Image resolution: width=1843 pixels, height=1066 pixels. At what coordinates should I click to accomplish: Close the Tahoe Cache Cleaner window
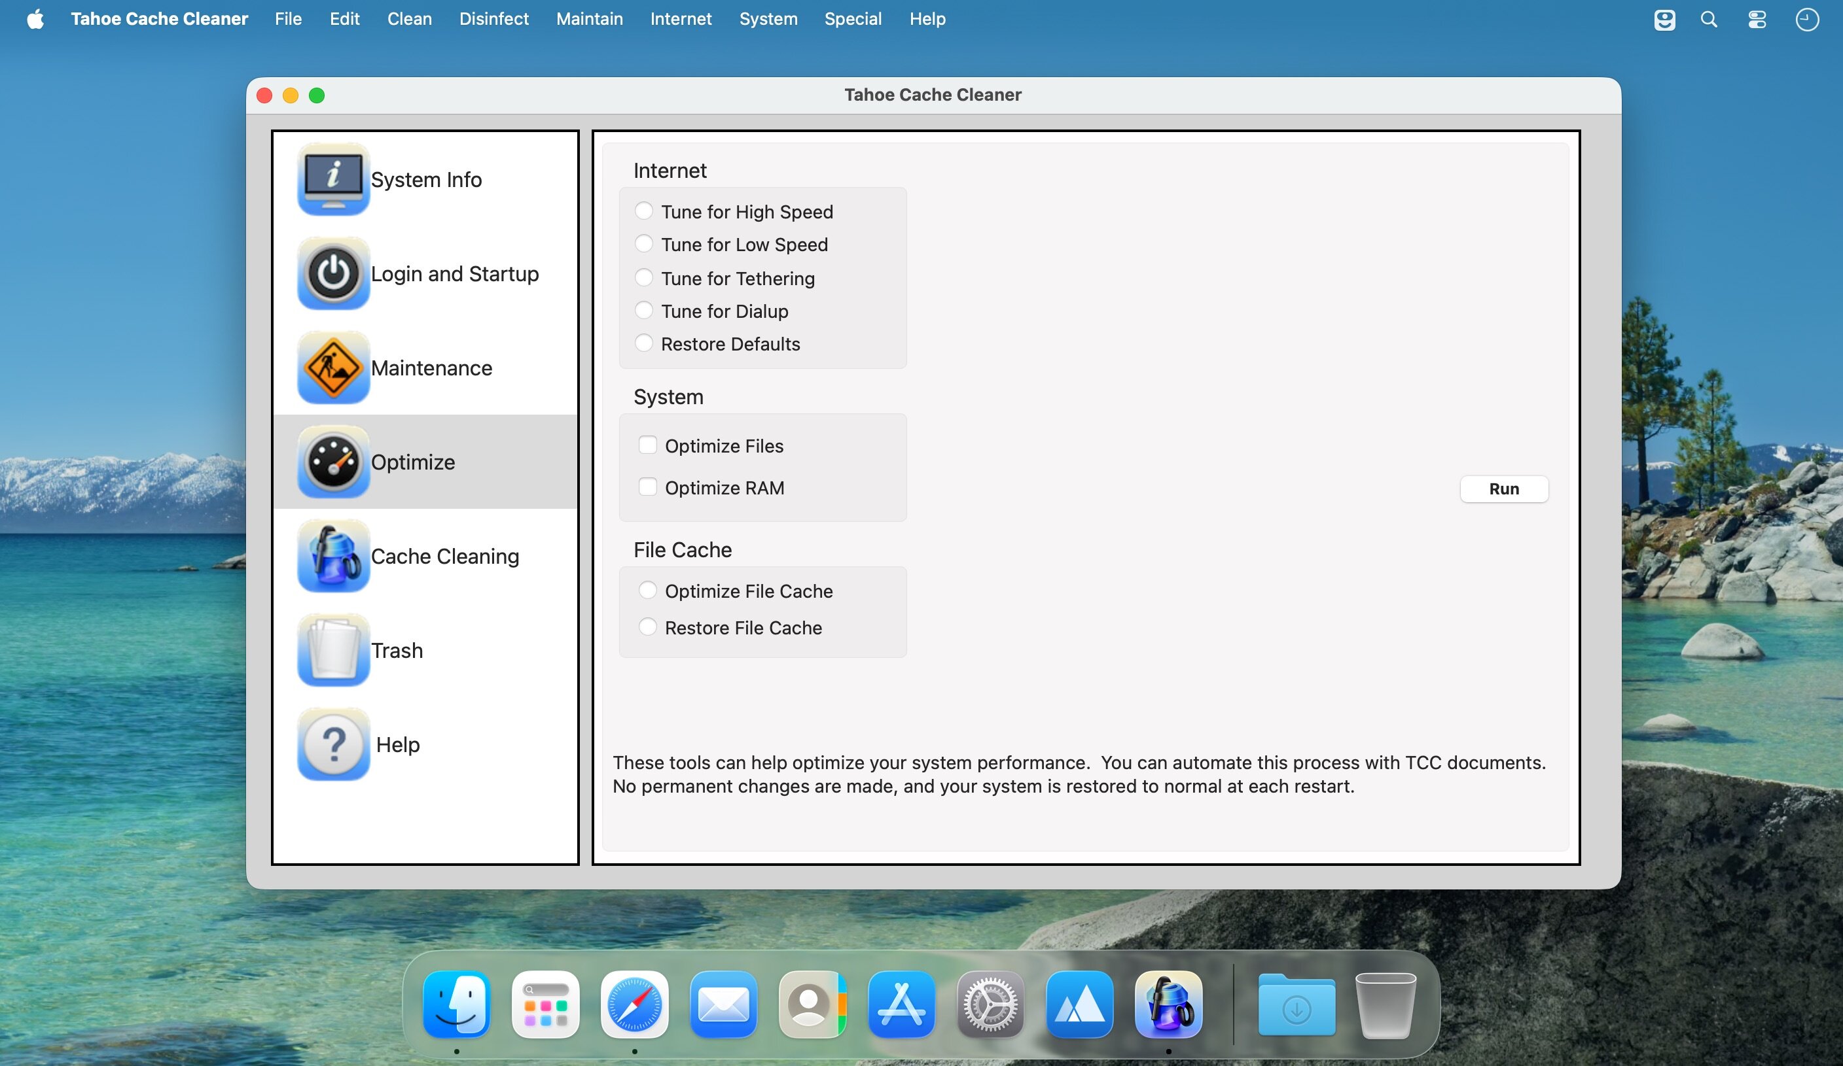click(x=265, y=95)
